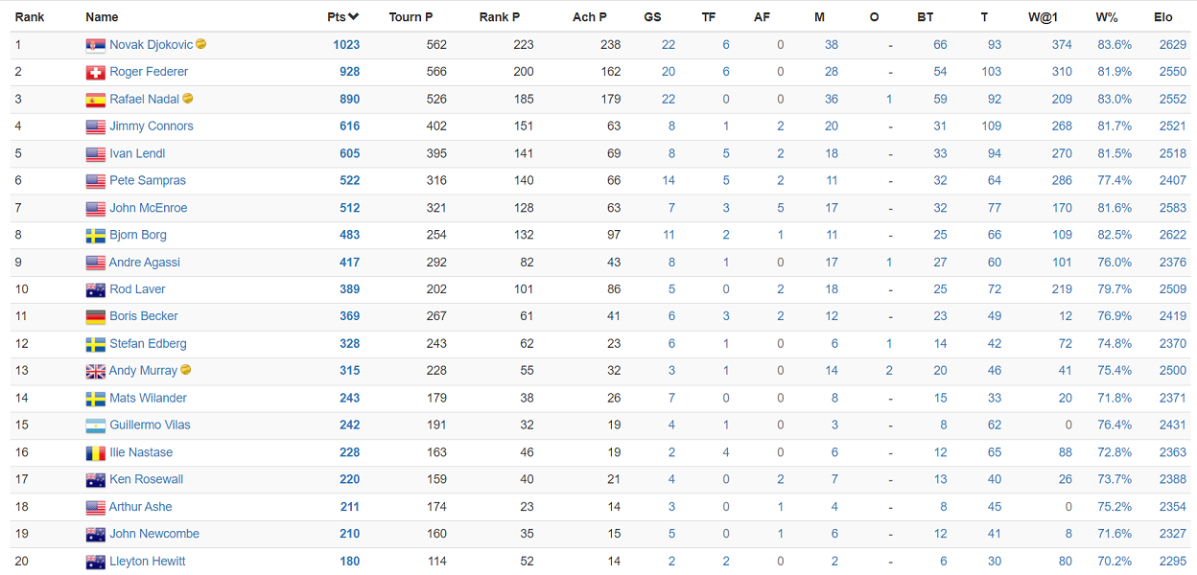The width and height of the screenshot is (1197, 575).
Task: Sort by the W% column header
Action: [x=1107, y=17]
